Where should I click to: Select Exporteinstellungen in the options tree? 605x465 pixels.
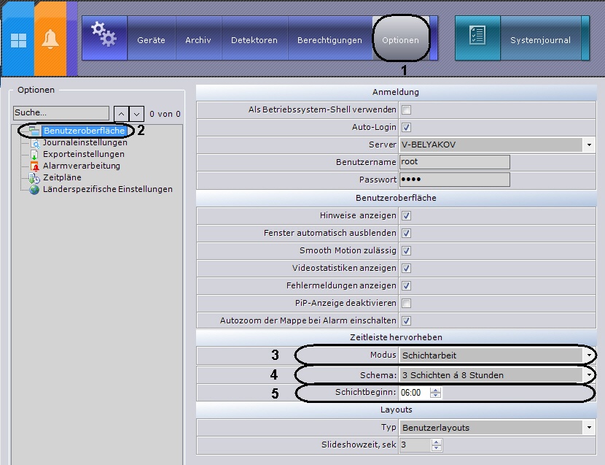pos(84,154)
